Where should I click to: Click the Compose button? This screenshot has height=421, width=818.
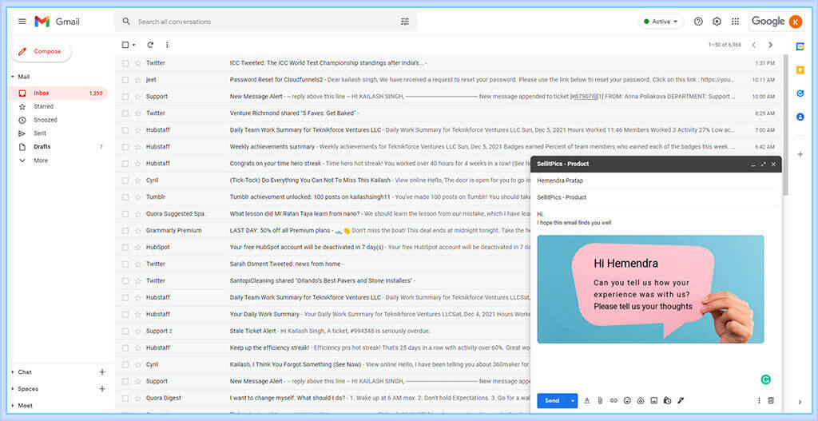click(x=42, y=51)
